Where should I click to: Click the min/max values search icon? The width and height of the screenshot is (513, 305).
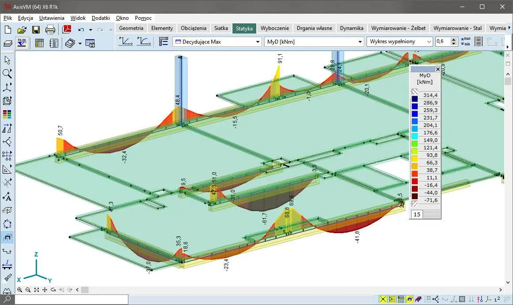coord(465,41)
